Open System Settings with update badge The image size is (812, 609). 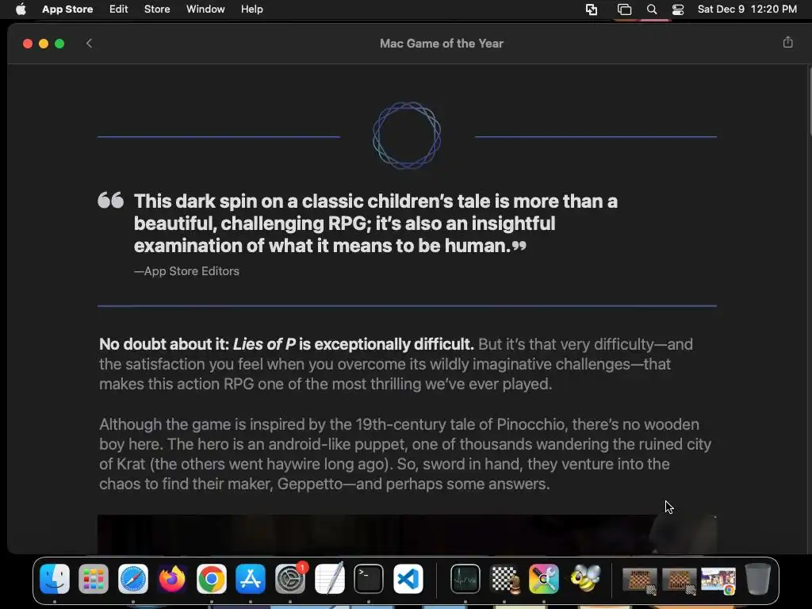pyautogui.click(x=290, y=578)
